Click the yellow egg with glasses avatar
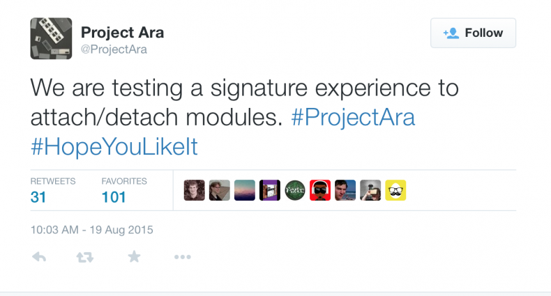The width and height of the screenshot is (551, 296). (395, 190)
